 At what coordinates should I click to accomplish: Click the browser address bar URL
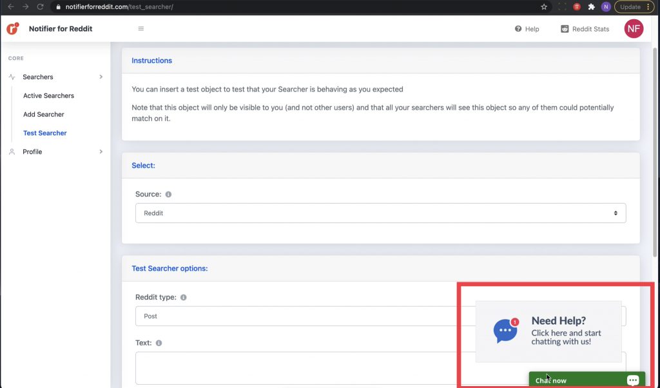[119, 6]
